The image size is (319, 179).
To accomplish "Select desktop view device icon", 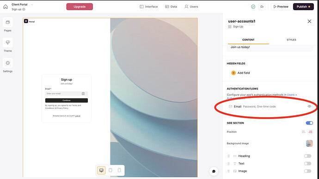I will pyautogui.click(x=101, y=170).
